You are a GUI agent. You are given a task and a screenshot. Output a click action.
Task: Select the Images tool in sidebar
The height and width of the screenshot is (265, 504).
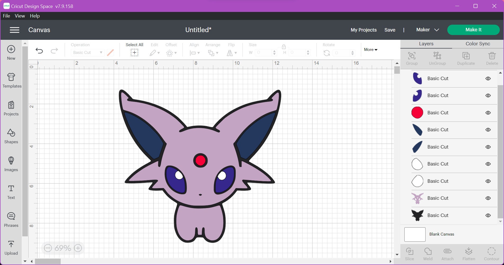click(11, 164)
